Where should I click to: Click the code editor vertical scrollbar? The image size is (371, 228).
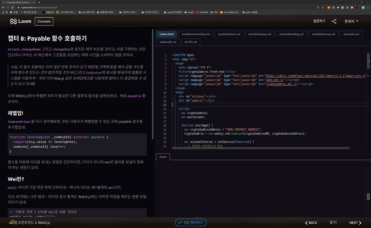(368, 60)
